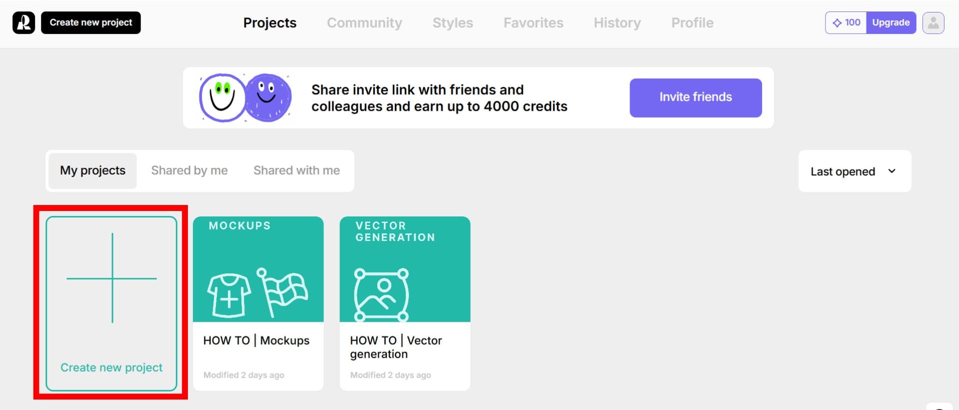Go to the Favorites tab
The height and width of the screenshot is (410, 959).
click(533, 23)
